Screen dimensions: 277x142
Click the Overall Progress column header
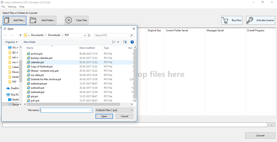point(255,30)
